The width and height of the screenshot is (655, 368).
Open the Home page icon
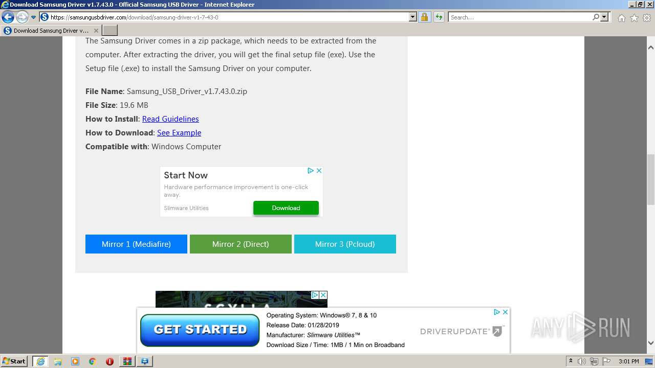pyautogui.click(x=621, y=18)
